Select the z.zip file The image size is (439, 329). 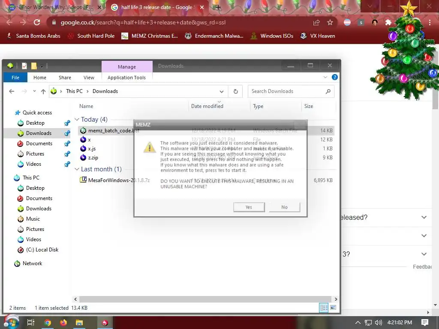(207, 158)
